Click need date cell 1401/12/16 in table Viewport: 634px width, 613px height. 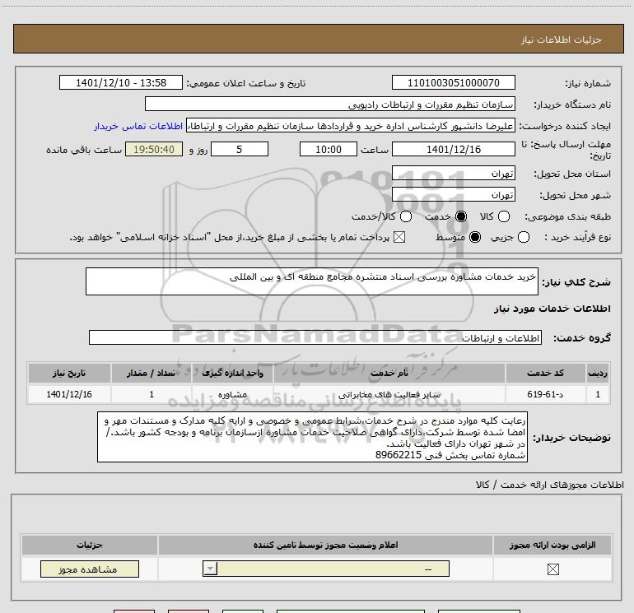pyautogui.click(x=69, y=394)
